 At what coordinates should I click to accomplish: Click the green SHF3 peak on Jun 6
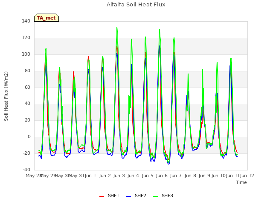160,29
